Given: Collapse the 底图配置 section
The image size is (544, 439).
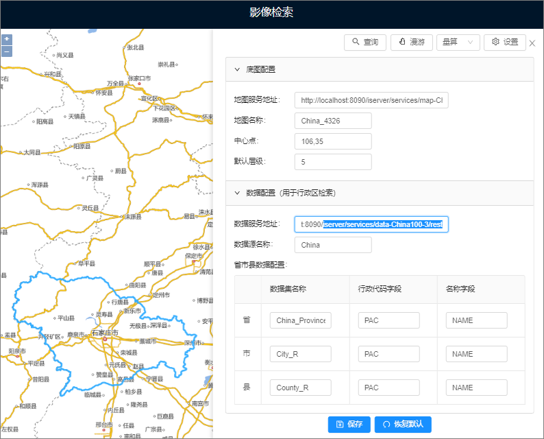Looking at the screenshot, I should [x=238, y=69].
